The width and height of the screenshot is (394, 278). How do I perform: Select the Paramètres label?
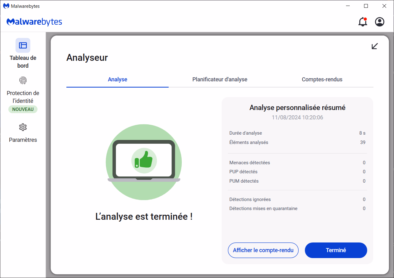pyautogui.click(x=23, y=140)
